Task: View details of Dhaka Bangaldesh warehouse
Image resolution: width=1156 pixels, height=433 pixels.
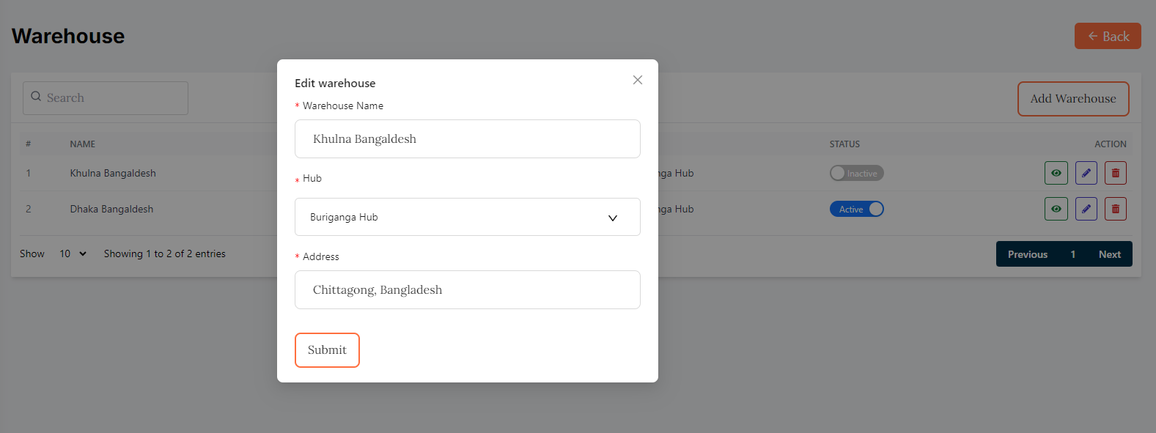Action: [1056, 210]
